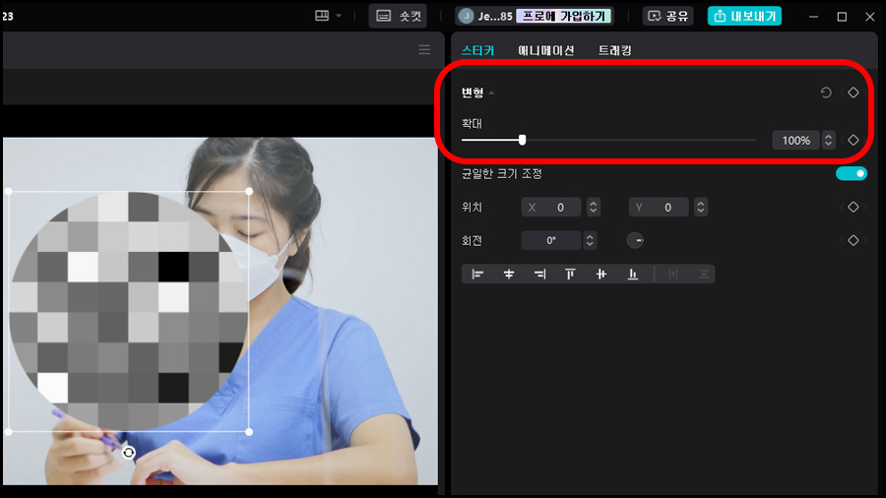Click the position Y stepper arrows
This screenshot has width=886, height=498.
(701, 208)
